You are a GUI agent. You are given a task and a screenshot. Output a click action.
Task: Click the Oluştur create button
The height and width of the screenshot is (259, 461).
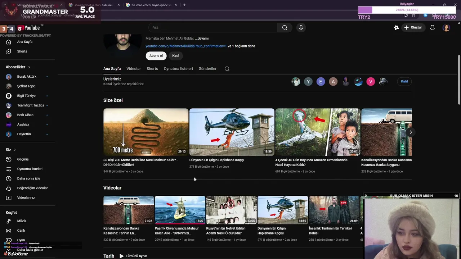(x=413, y=28)
